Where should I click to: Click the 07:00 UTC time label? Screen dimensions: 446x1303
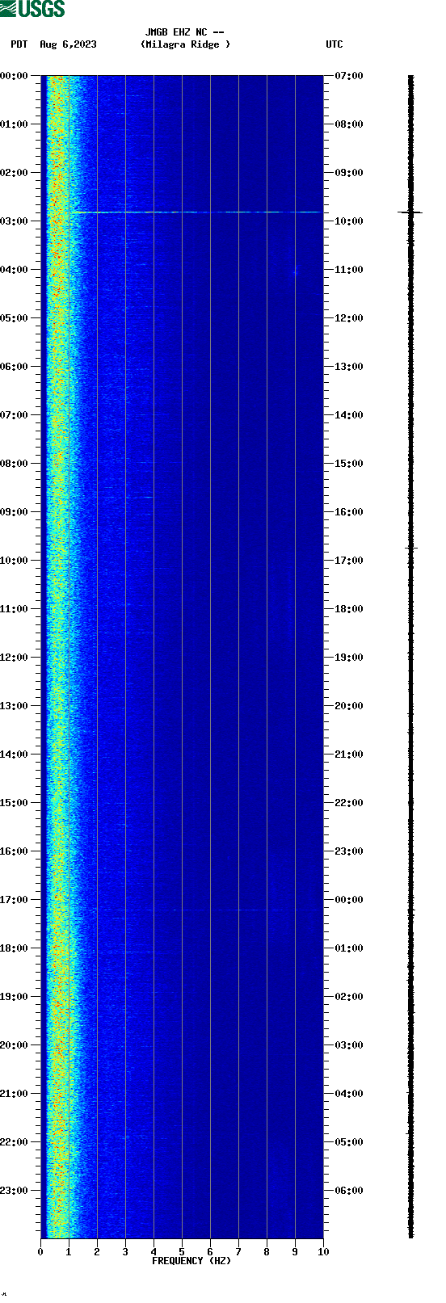[x=349, y=76]
